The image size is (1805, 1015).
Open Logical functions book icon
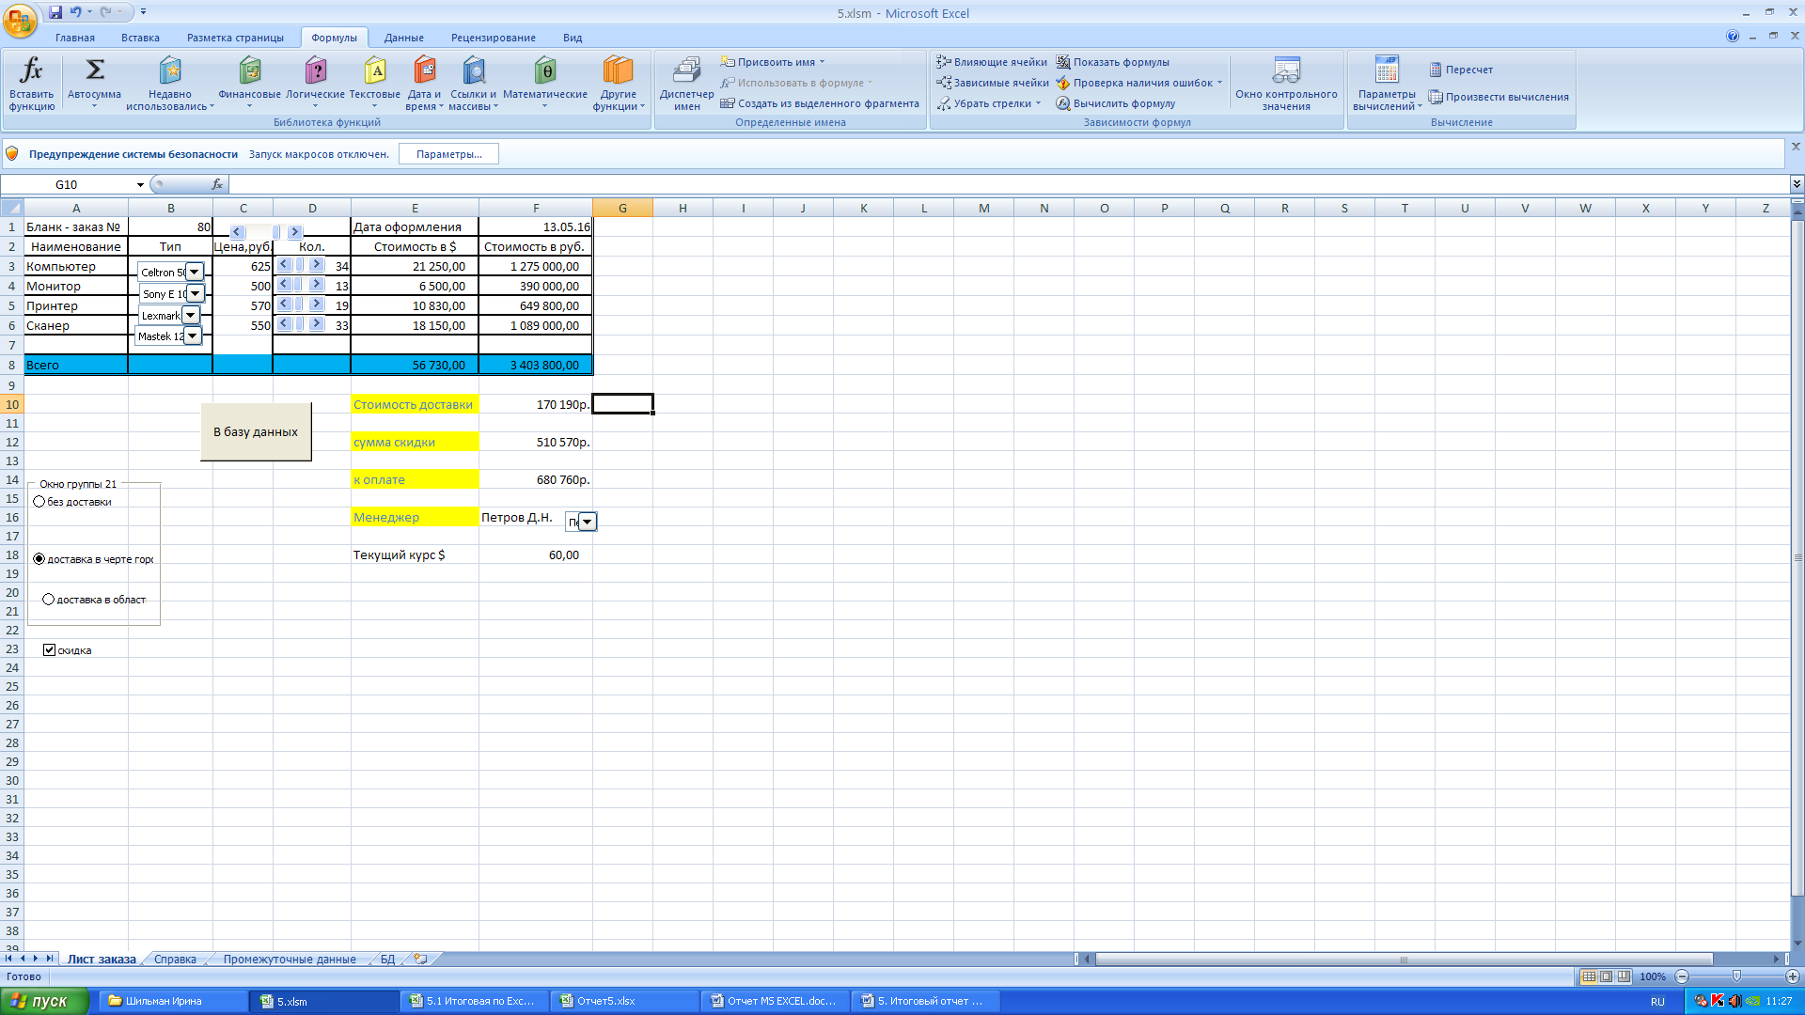click(316, 71)
